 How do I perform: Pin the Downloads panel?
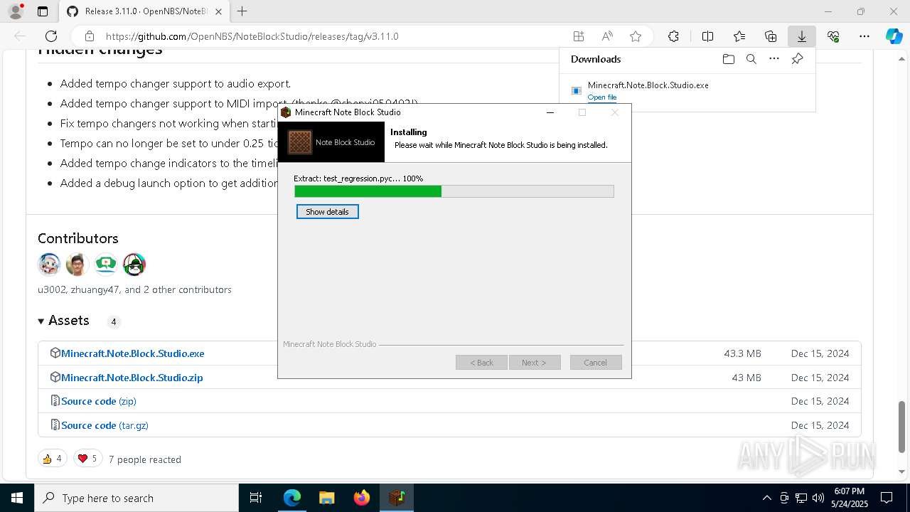[x=798, y=59]
